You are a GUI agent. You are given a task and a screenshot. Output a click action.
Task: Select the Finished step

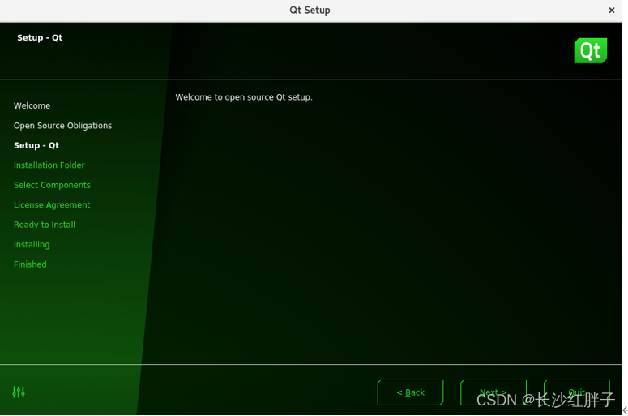coord(30,264)
